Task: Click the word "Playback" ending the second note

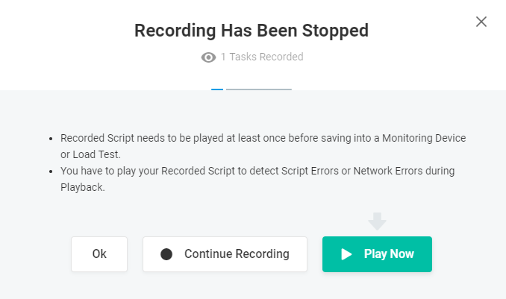Action: [84, 187]
